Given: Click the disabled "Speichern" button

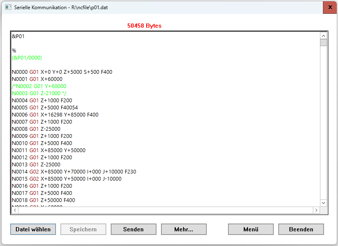Looking at the screenshot, I should (83, 229).
